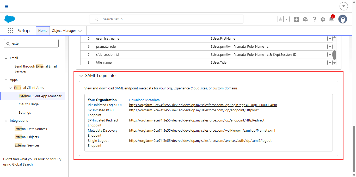Click the 'Setup' app name label

(x=24, y=31)
